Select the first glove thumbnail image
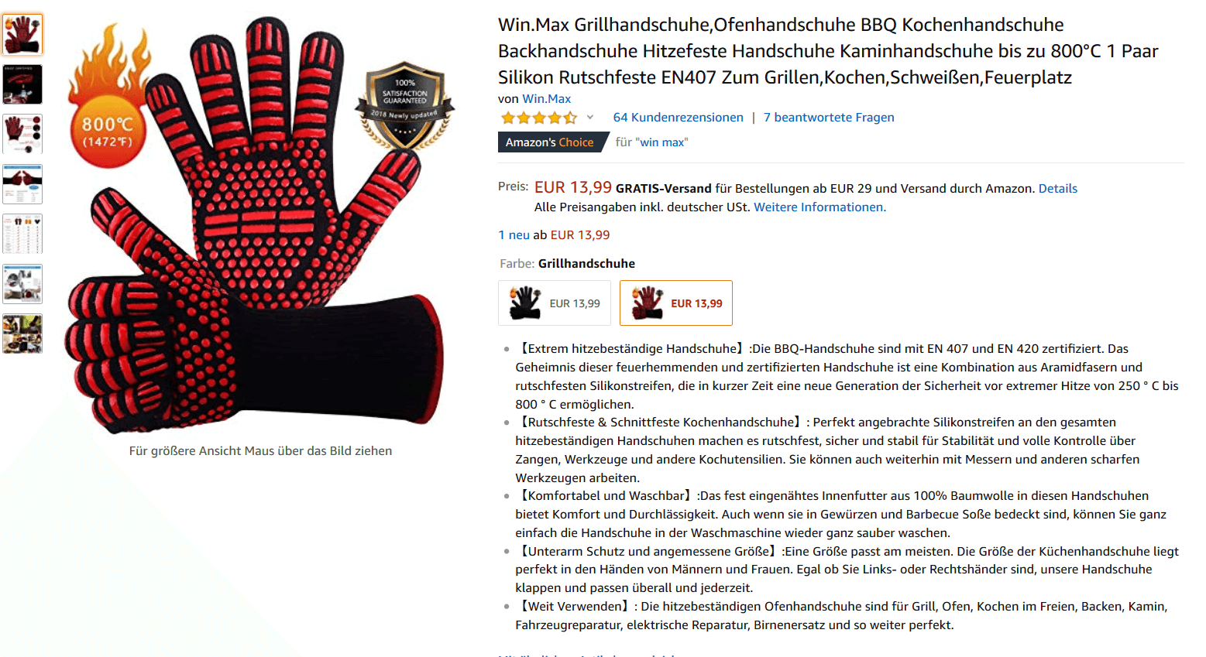Screen dimensions: 1206x657 (x=22, y=35)
